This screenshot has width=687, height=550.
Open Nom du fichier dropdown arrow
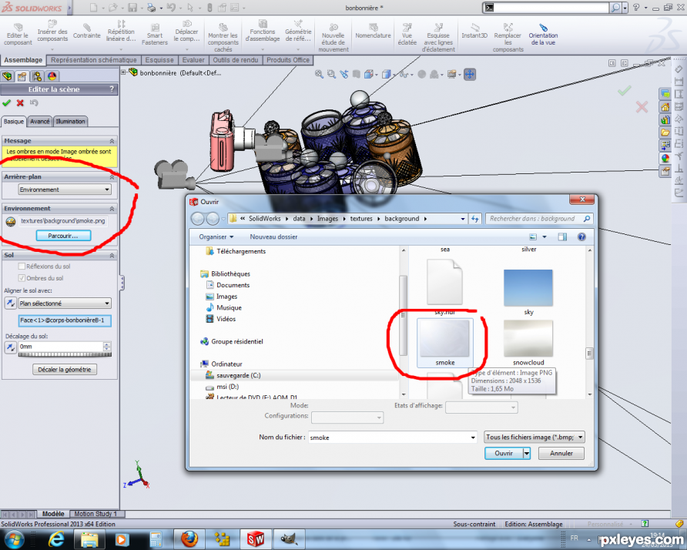[x=473, y=438]
